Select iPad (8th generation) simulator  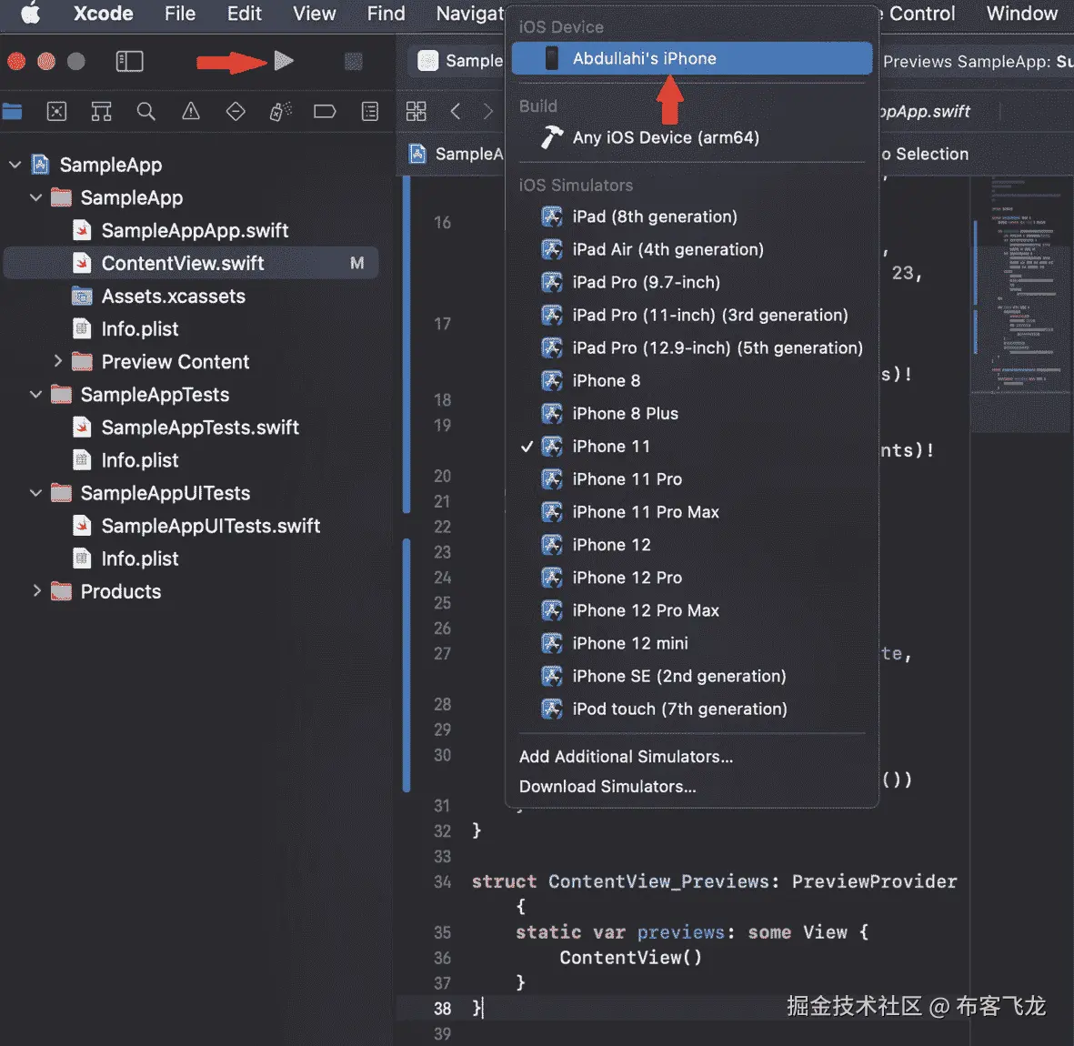tap(692, 216)
